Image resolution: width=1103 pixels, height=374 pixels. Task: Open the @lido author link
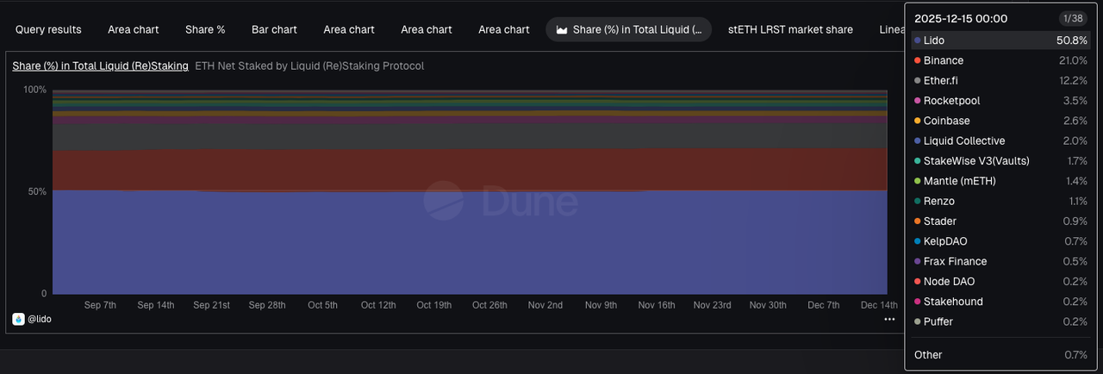[40, 319]
